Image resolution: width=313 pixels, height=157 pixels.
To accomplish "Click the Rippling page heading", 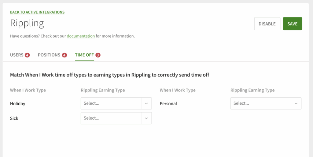I will coord(27,23).
